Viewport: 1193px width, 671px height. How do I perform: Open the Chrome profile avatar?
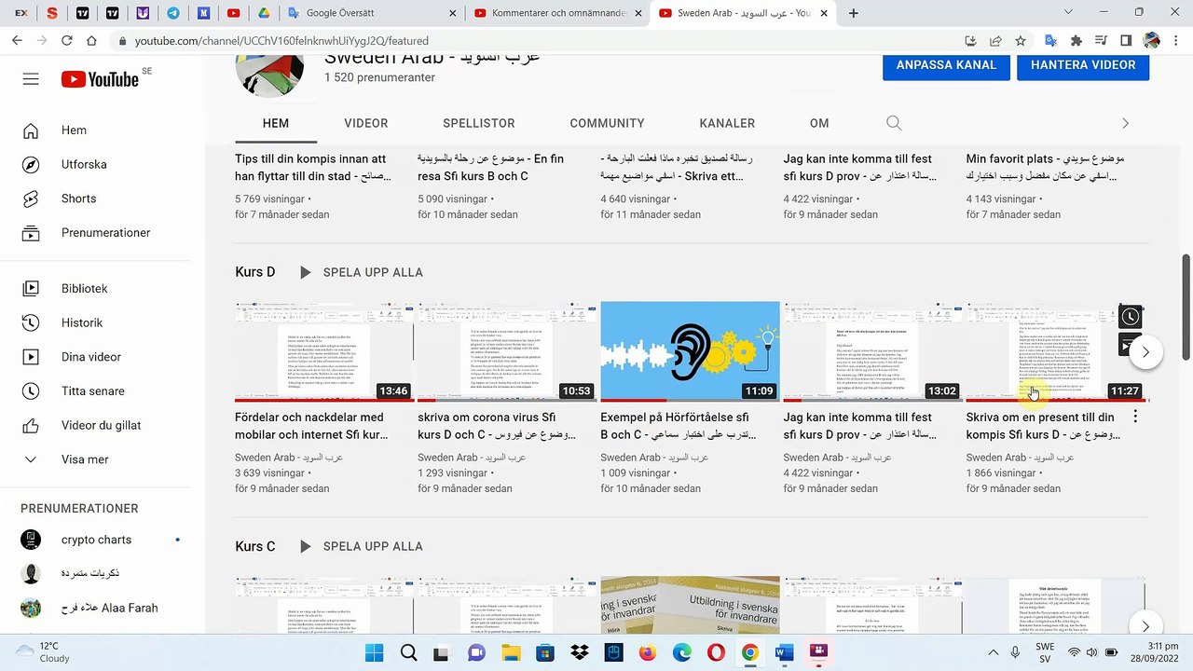tap(1151, 41)
